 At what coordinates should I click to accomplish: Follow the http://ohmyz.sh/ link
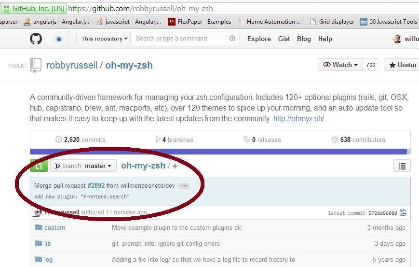(298, 118)
